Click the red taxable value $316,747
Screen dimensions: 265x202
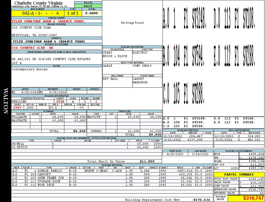[253, 198]
